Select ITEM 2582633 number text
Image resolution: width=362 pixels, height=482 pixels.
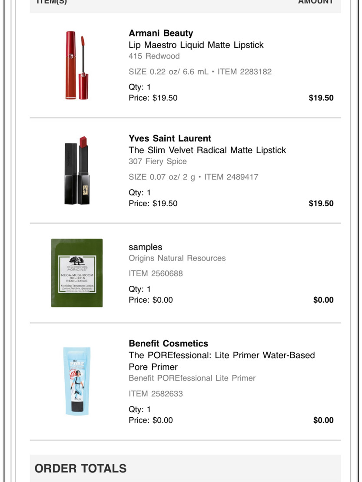[156, 393]
